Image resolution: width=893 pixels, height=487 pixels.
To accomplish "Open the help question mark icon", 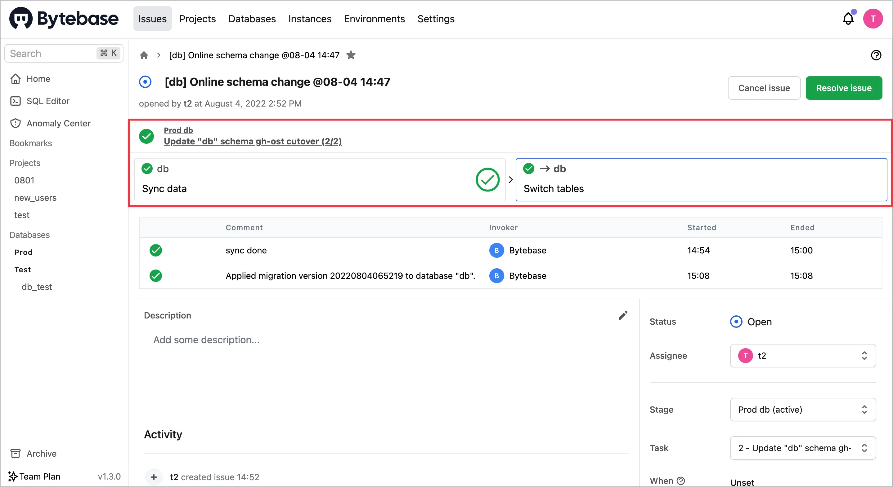I will pos(876,55).
